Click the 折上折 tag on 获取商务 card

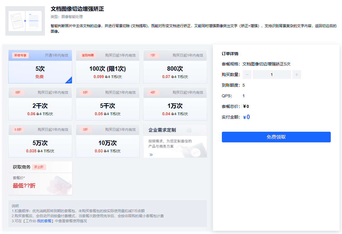coord(39,167)
